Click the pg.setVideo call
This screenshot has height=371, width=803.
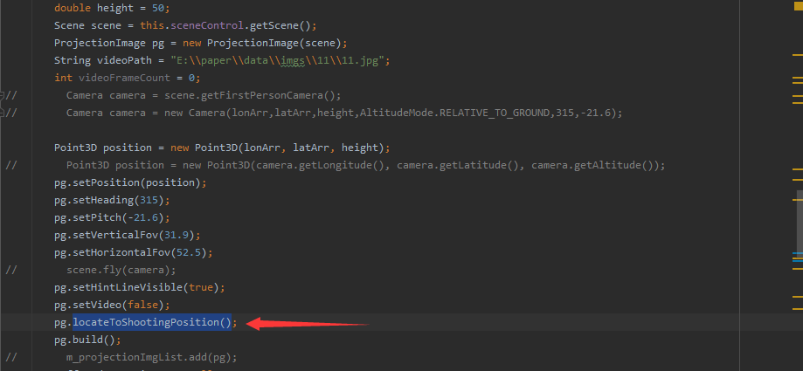coord(112,304)
